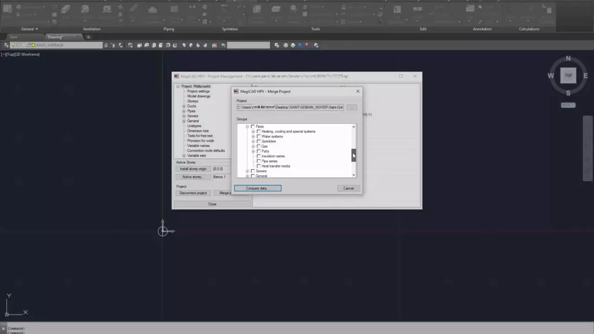This screenshot has height=334, width=594.
Task: Select Dimension text in the Project Management tree
Action: point(198,131)
